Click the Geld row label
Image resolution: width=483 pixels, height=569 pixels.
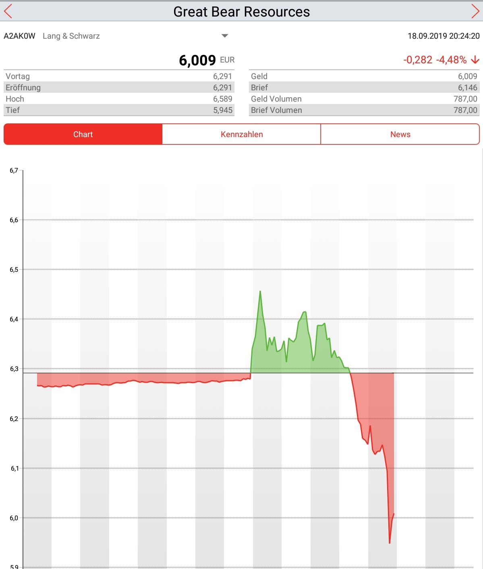(259, 76)
